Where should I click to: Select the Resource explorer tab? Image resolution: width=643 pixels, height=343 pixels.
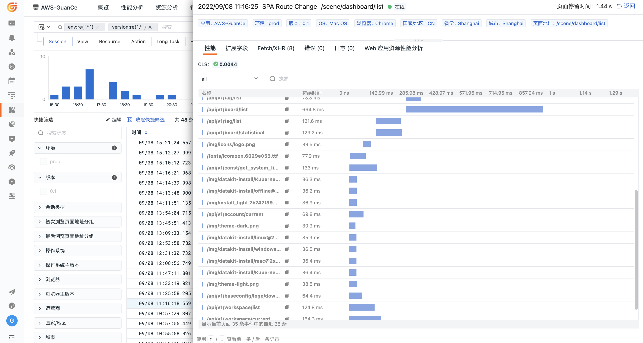(110, 41)
